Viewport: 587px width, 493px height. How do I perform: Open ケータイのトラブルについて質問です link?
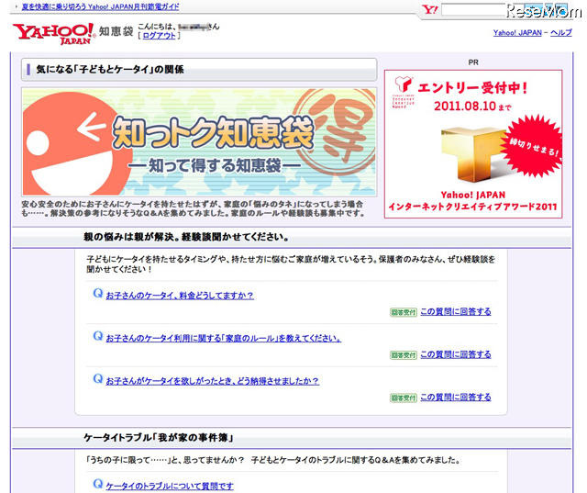[x=170, y=486]
